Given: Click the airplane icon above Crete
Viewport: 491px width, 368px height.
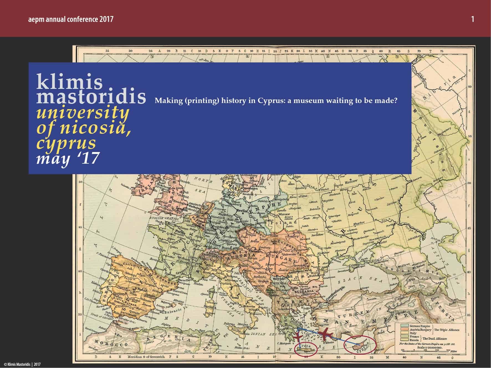Looking at the screenshot, I should coord(298,337).
